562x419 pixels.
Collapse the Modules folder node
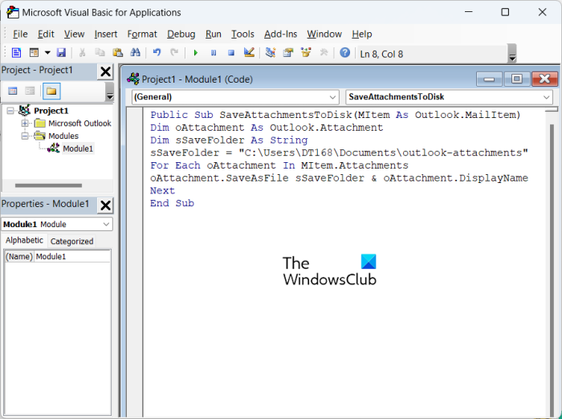coord(25,136)
